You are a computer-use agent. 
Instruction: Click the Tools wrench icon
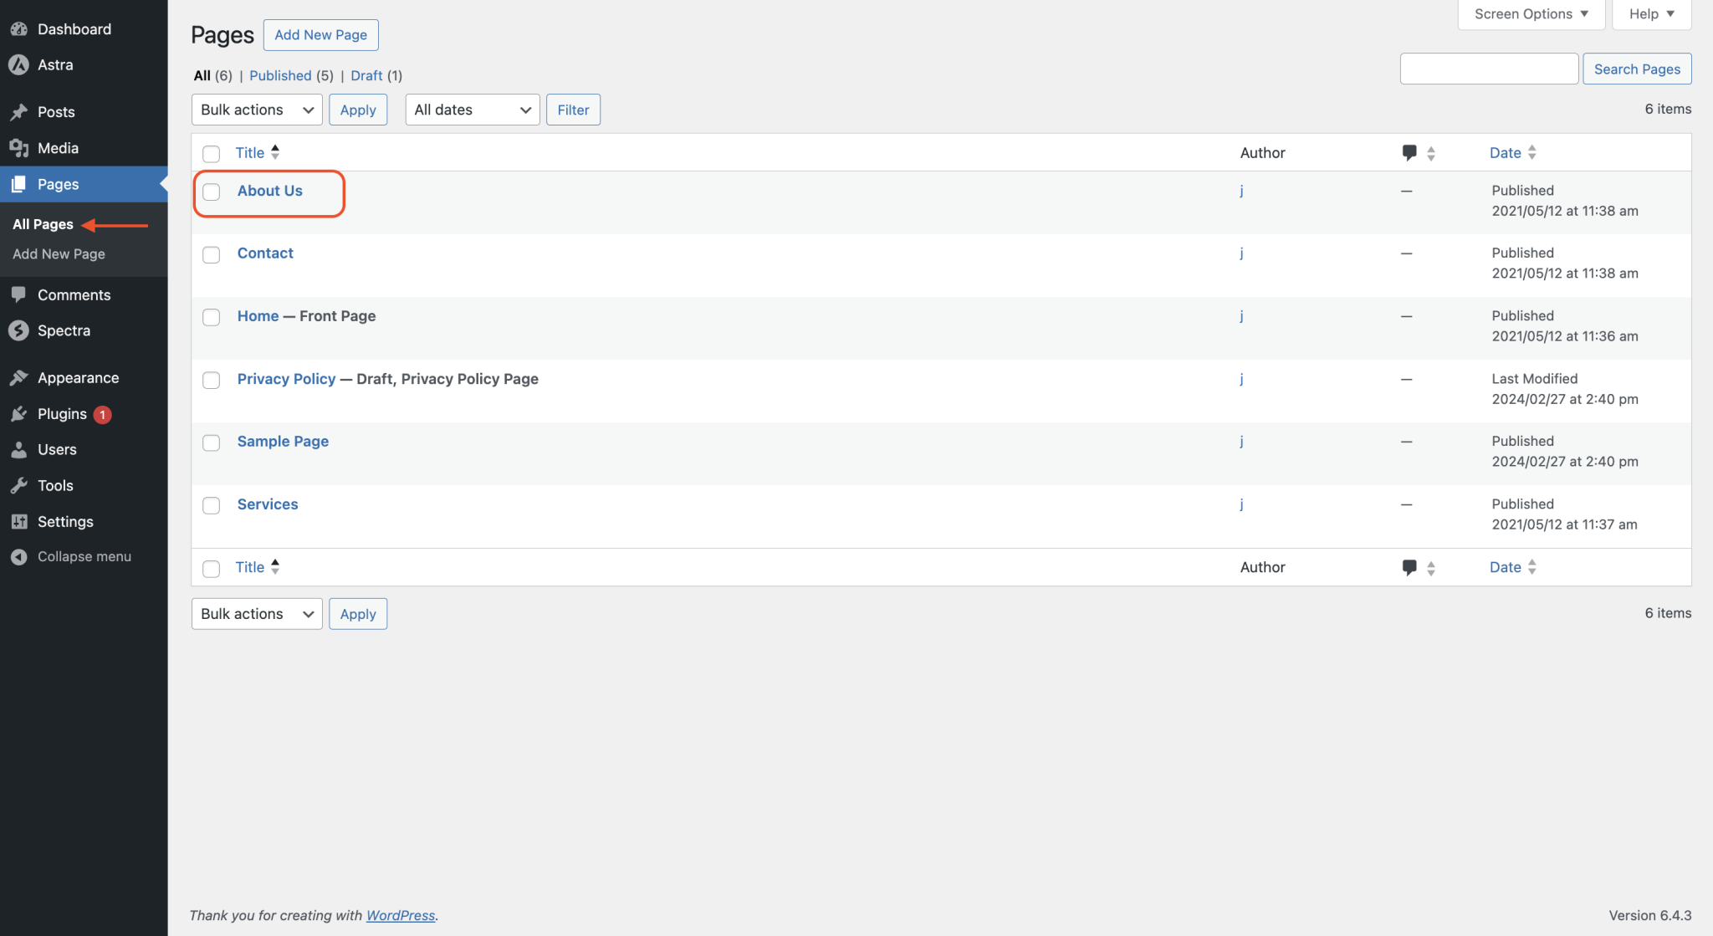pyautogui.click(x=18, y=486)
